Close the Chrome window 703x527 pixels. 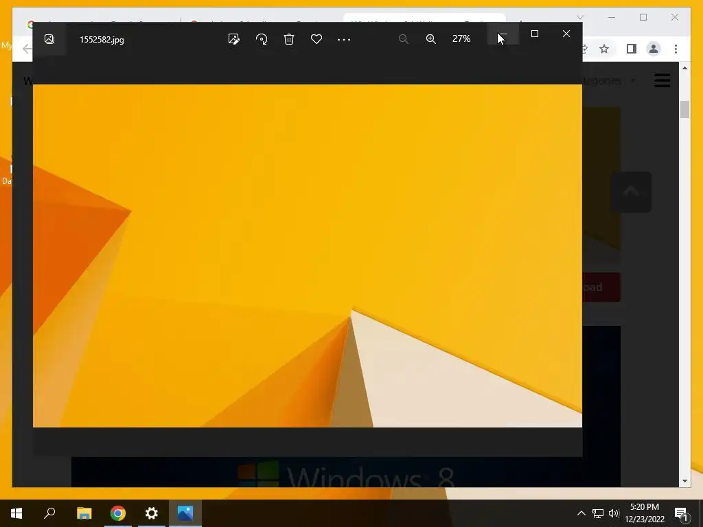tap(674, 17)
